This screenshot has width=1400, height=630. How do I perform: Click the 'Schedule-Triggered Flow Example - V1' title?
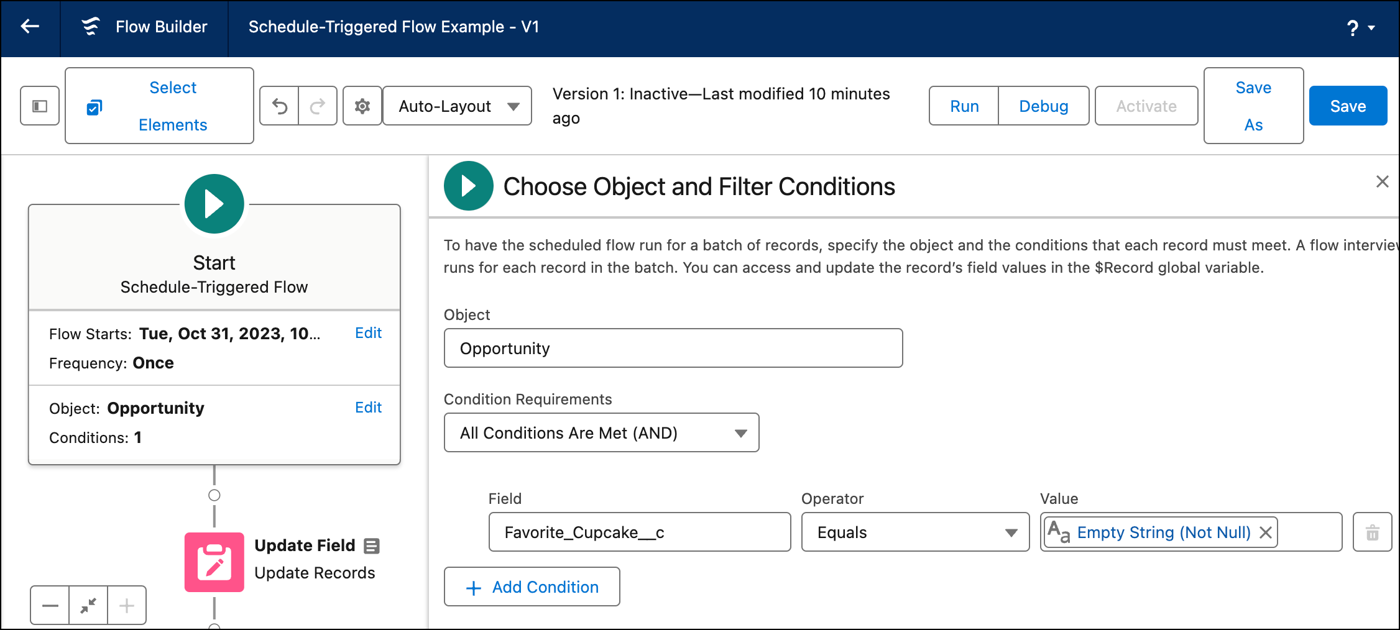click(x=394, y=27)
